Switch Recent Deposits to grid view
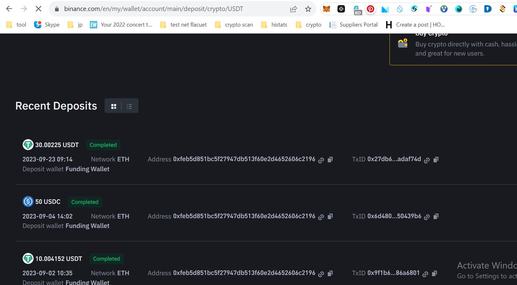The height and width of the screenshot is (285, 517). (x=114, y=106)
